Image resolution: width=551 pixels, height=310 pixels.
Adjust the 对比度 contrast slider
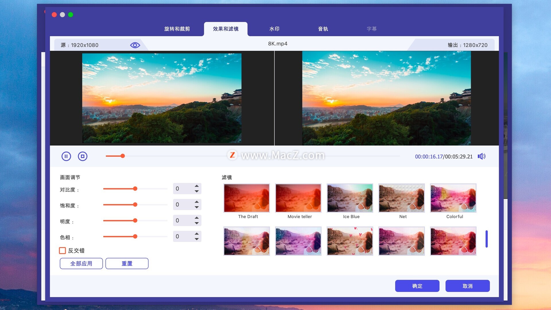pos(135,189)
